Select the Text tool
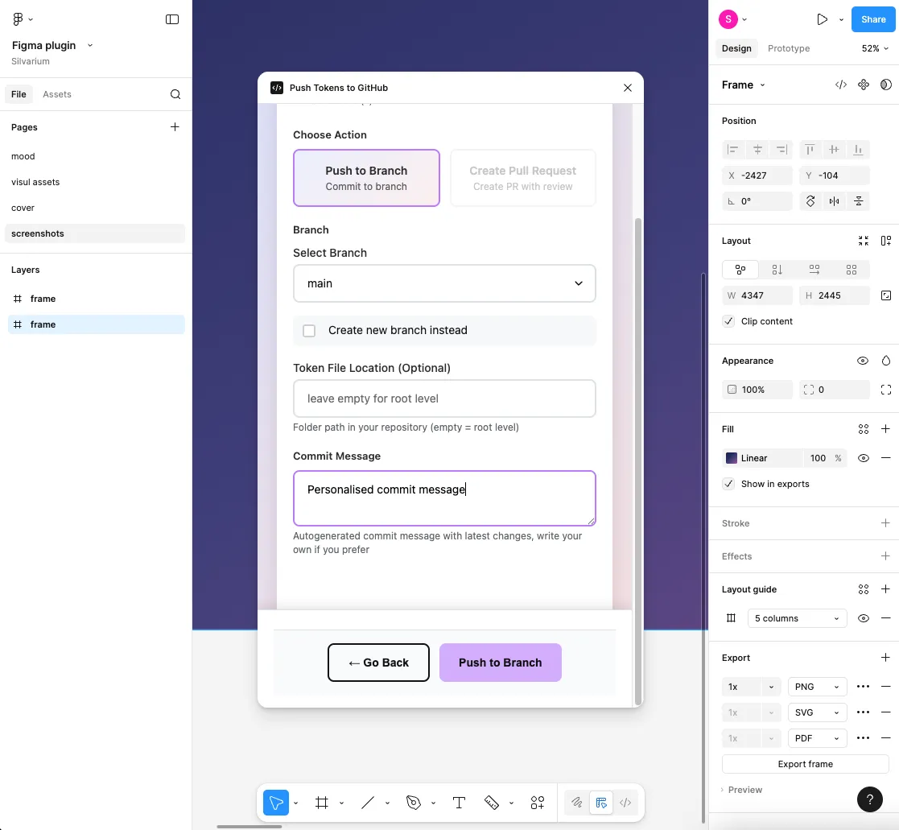The image size is (899, 830). [459, 803]
